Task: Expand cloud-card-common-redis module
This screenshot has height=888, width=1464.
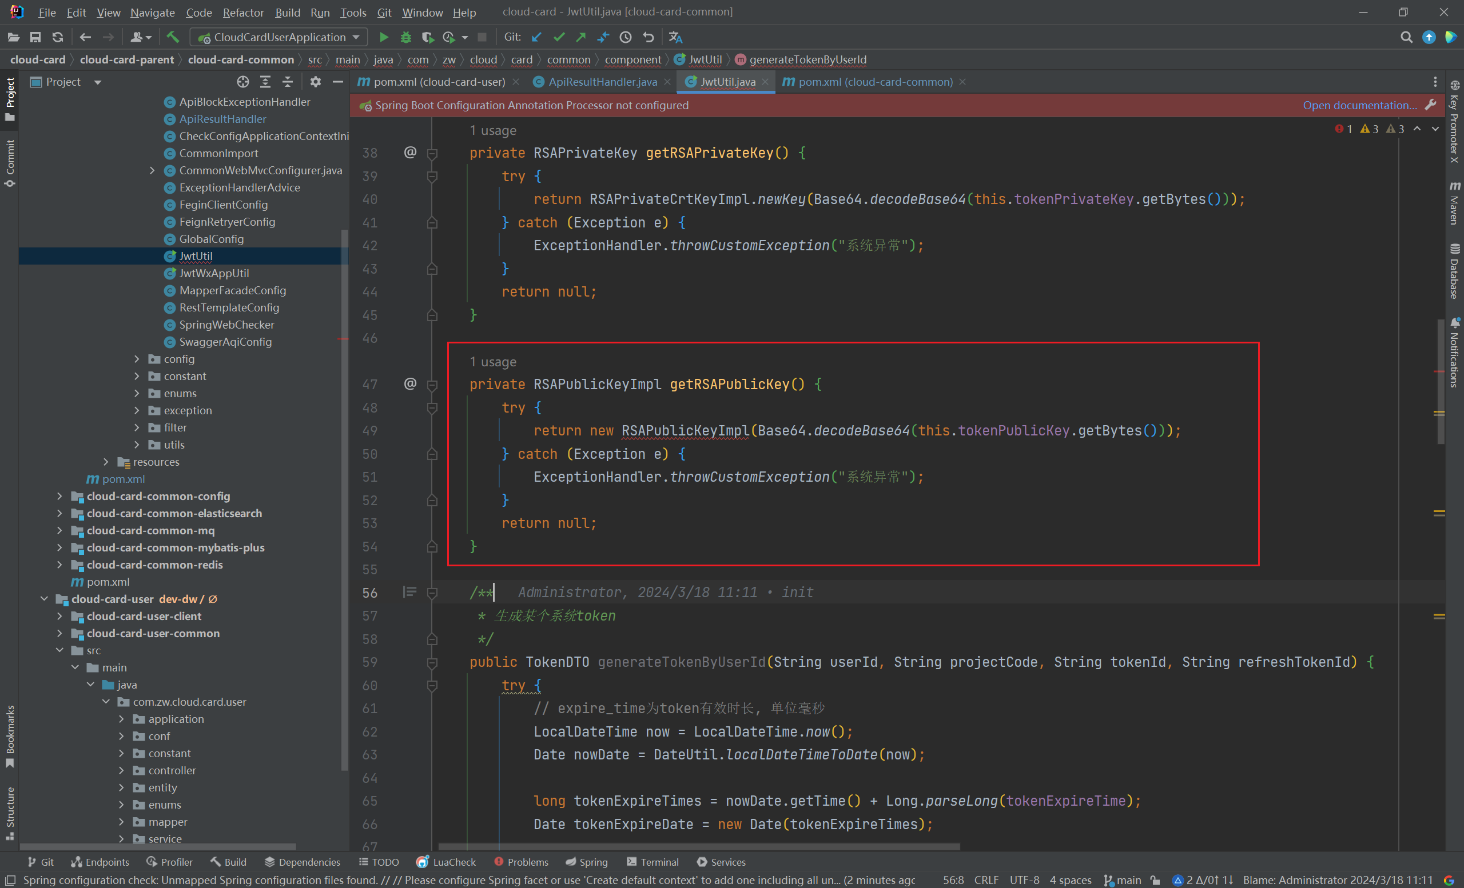Action: 59,565
